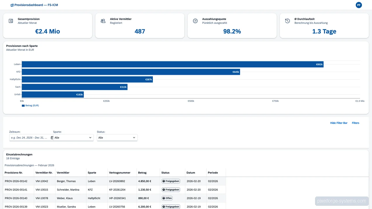Toggle the Betrag (EUR) legend
This screenshot has width=372, height=209.
tap(30, 105)
